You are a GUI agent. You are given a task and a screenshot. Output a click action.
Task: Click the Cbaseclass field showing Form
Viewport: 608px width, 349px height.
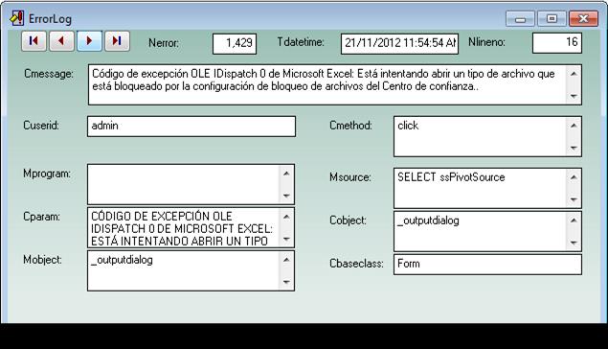pos(487,265)
